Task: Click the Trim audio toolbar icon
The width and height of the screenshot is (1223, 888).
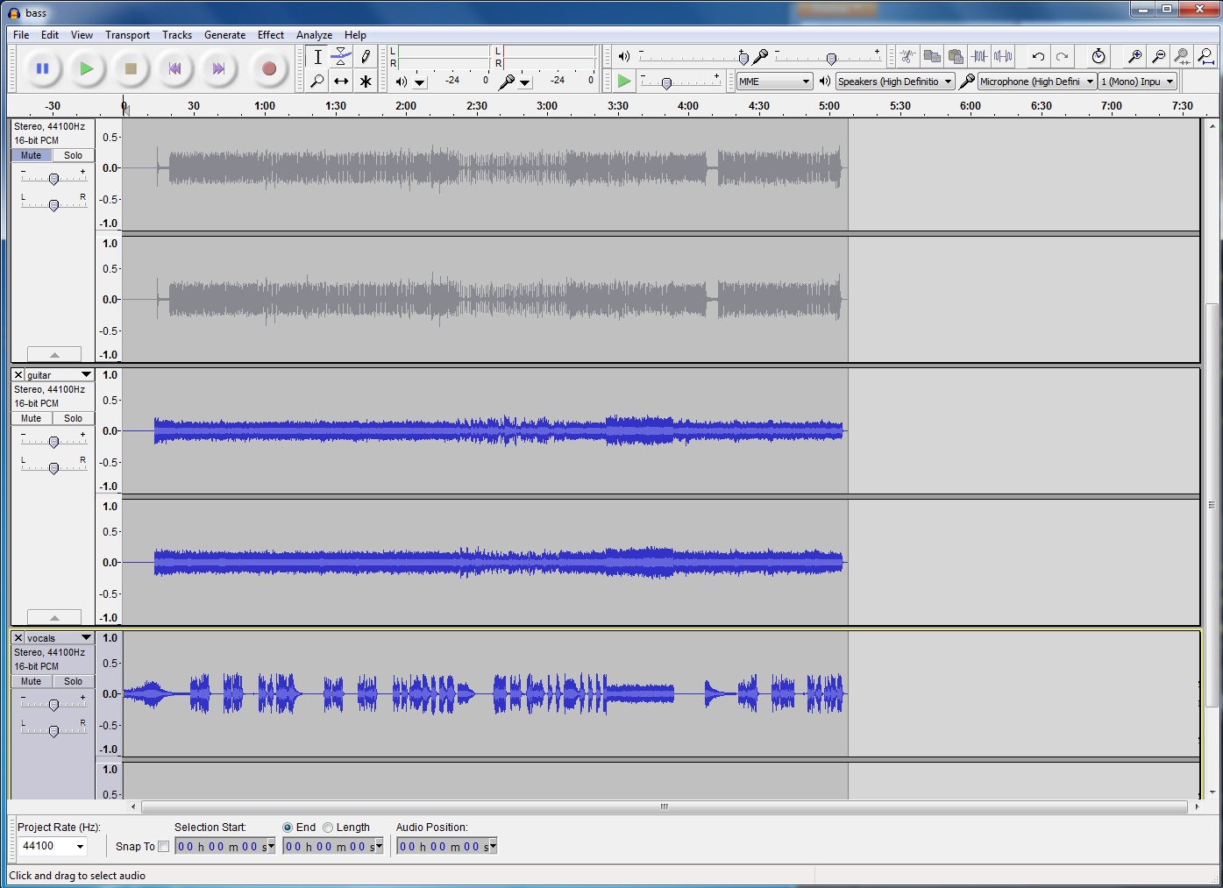Action: tap(979, 57)
